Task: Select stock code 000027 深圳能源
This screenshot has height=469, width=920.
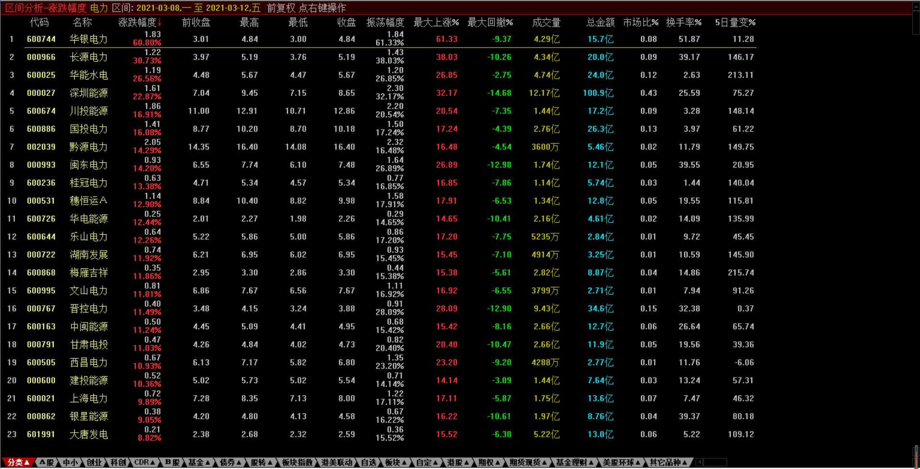Action: 41,93
